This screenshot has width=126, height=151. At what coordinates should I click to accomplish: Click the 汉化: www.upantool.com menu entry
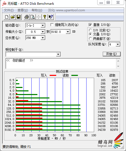click(66, 10)
